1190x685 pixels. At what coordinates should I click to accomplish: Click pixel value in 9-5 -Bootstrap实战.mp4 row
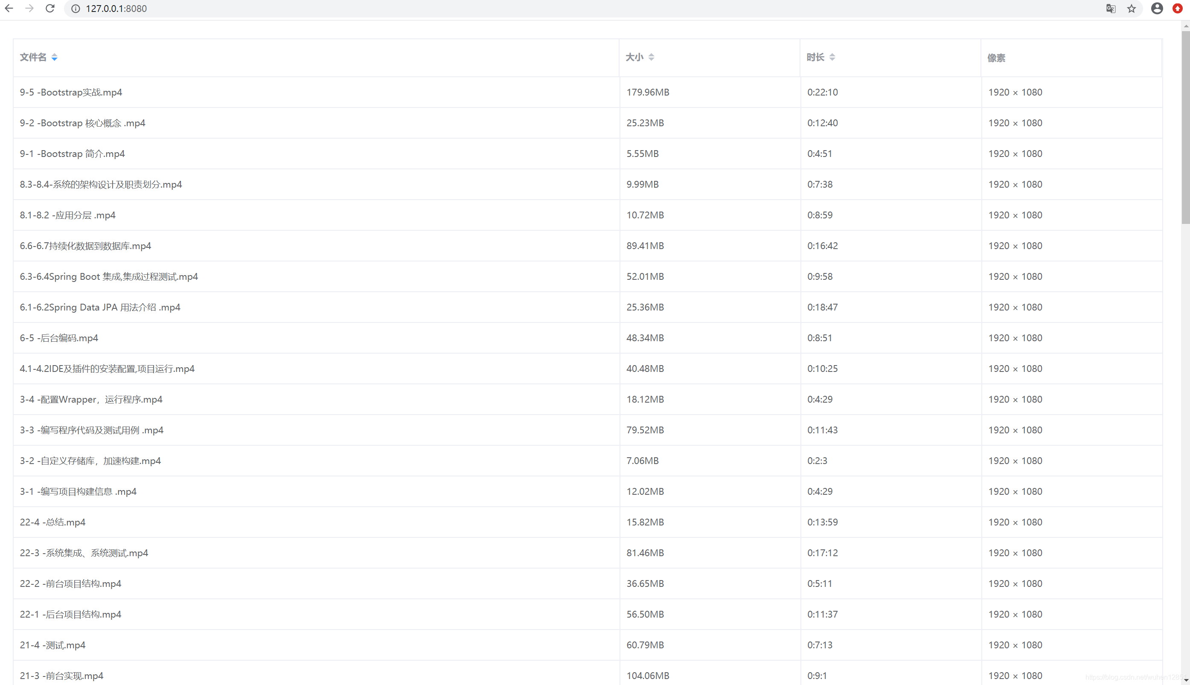[1015, 92]
